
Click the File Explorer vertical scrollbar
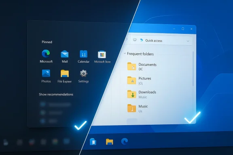(193, 69)
